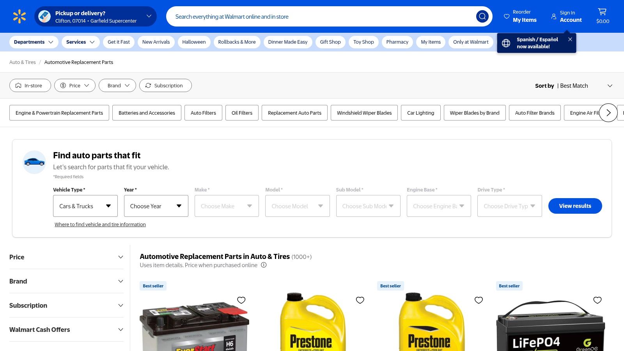This screenshot has width=624, height=351.
Task: Open Where to find vehicle and tire information
Action: pyautogui.click(x=100, y=224)
